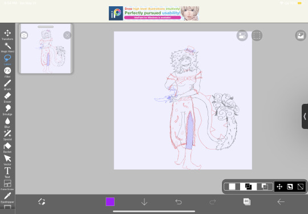Viewport: 308px width, 214px height.
Task: Undo the last action
Action: 179,202
